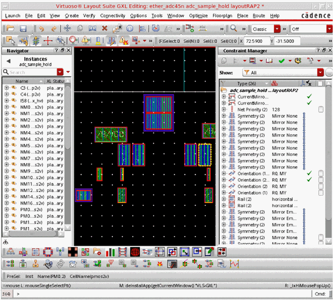The image size is (333, 300).
Task: Click the Undo arrow icon
Action: [42, 29]
